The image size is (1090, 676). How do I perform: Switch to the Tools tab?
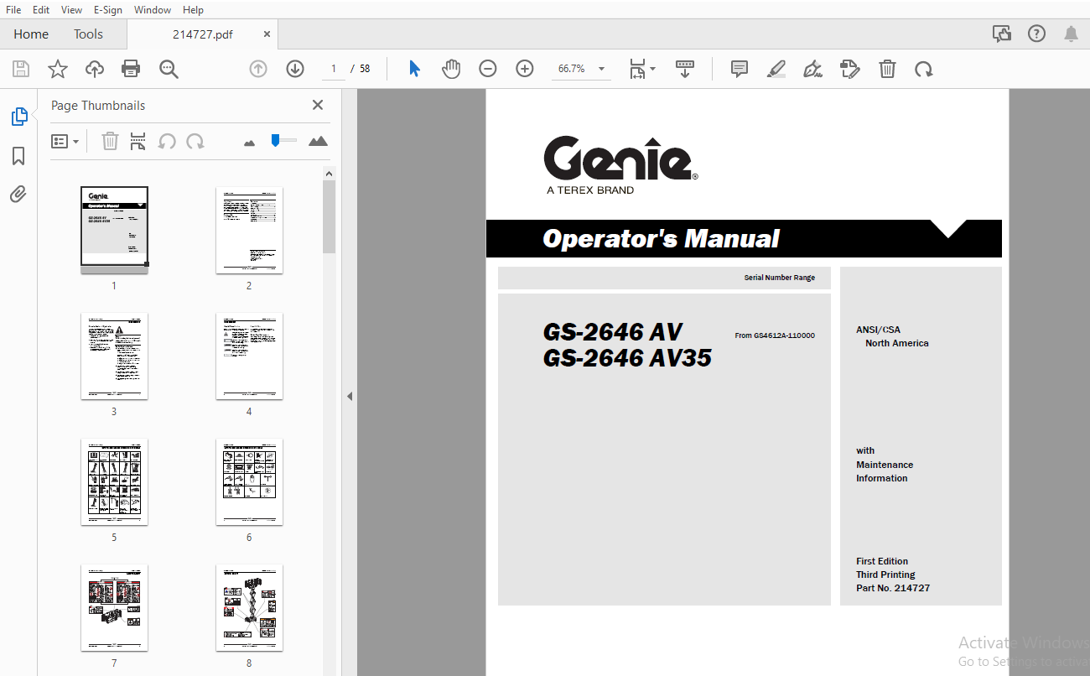[88, 34]
